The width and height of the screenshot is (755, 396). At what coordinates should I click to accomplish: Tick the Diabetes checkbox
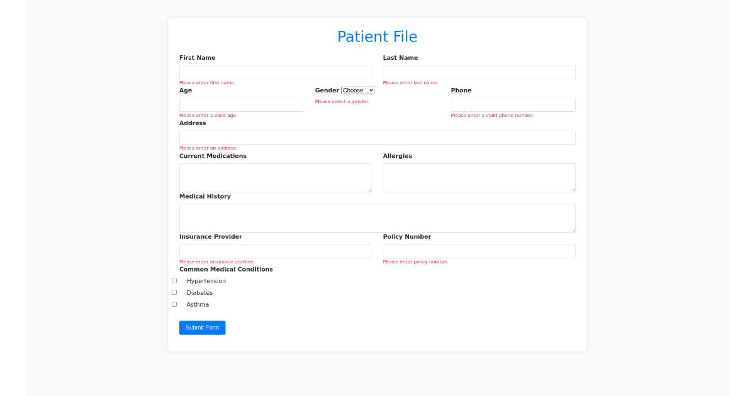174,292
